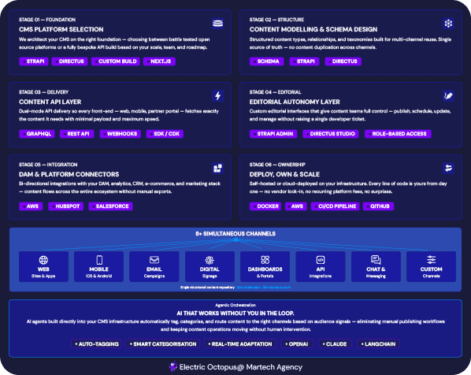Select the DIRECTUS STUDIO tag
Image resolution: width=471 pixels, height=375 pixels.
tap(331, 134)
